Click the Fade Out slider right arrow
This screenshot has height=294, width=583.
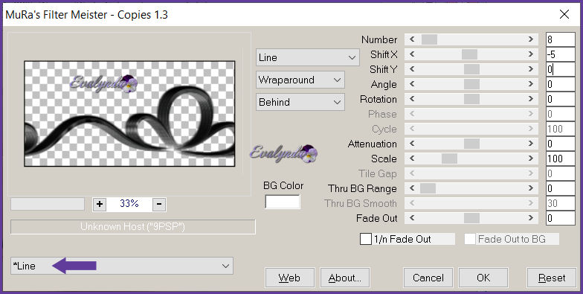coord(531,218)
